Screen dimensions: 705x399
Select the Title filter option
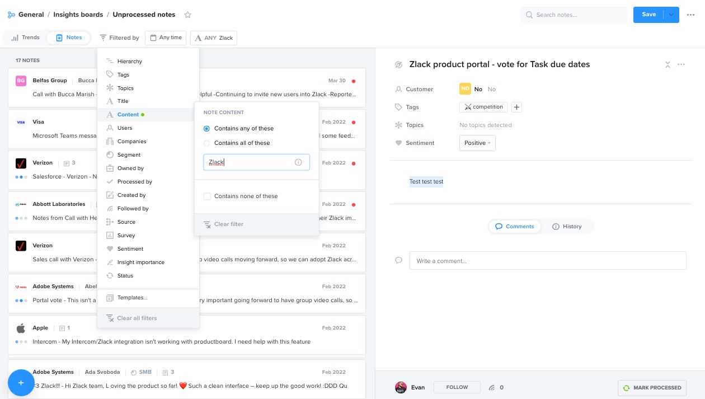pos(148,101)
